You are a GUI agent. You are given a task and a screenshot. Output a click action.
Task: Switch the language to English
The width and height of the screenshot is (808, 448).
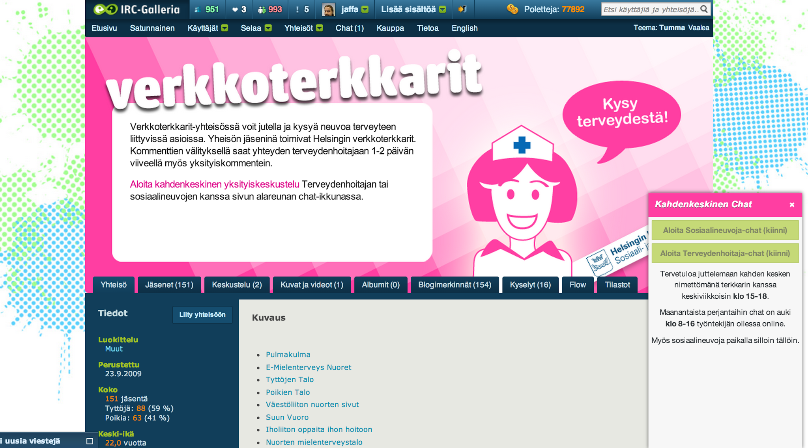pyautogui.click(x=464, y=28)
